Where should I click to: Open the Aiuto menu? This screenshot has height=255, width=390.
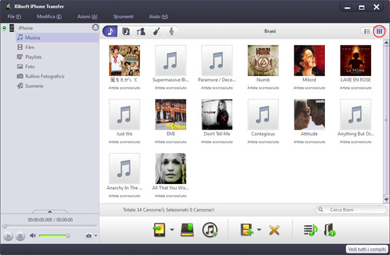[x=159, y=17]
